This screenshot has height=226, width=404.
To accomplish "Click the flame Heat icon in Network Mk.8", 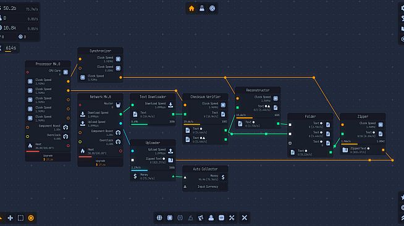I will (82, 151).
